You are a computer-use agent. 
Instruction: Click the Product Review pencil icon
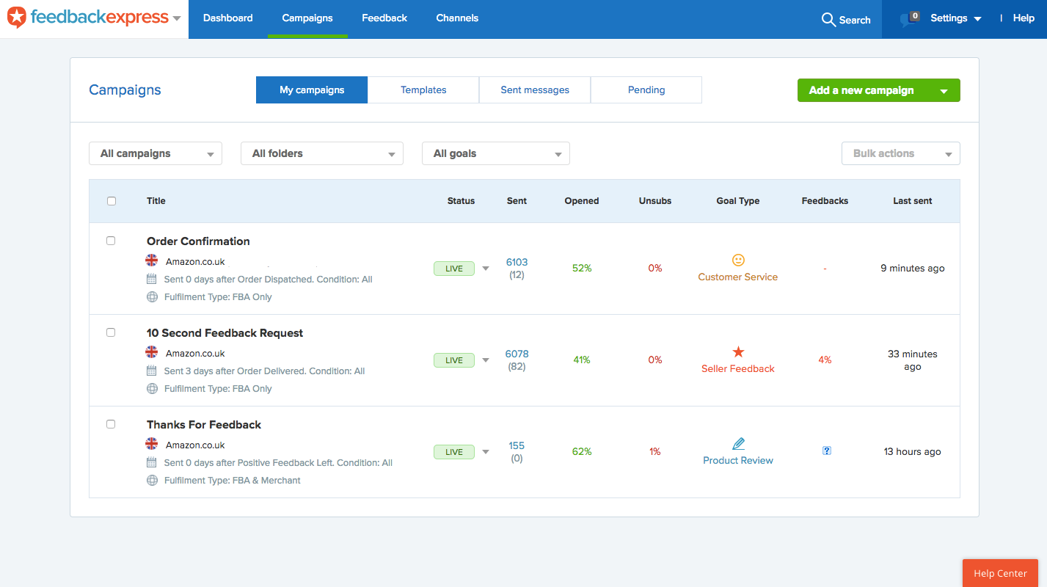click(x=738, y=444)
